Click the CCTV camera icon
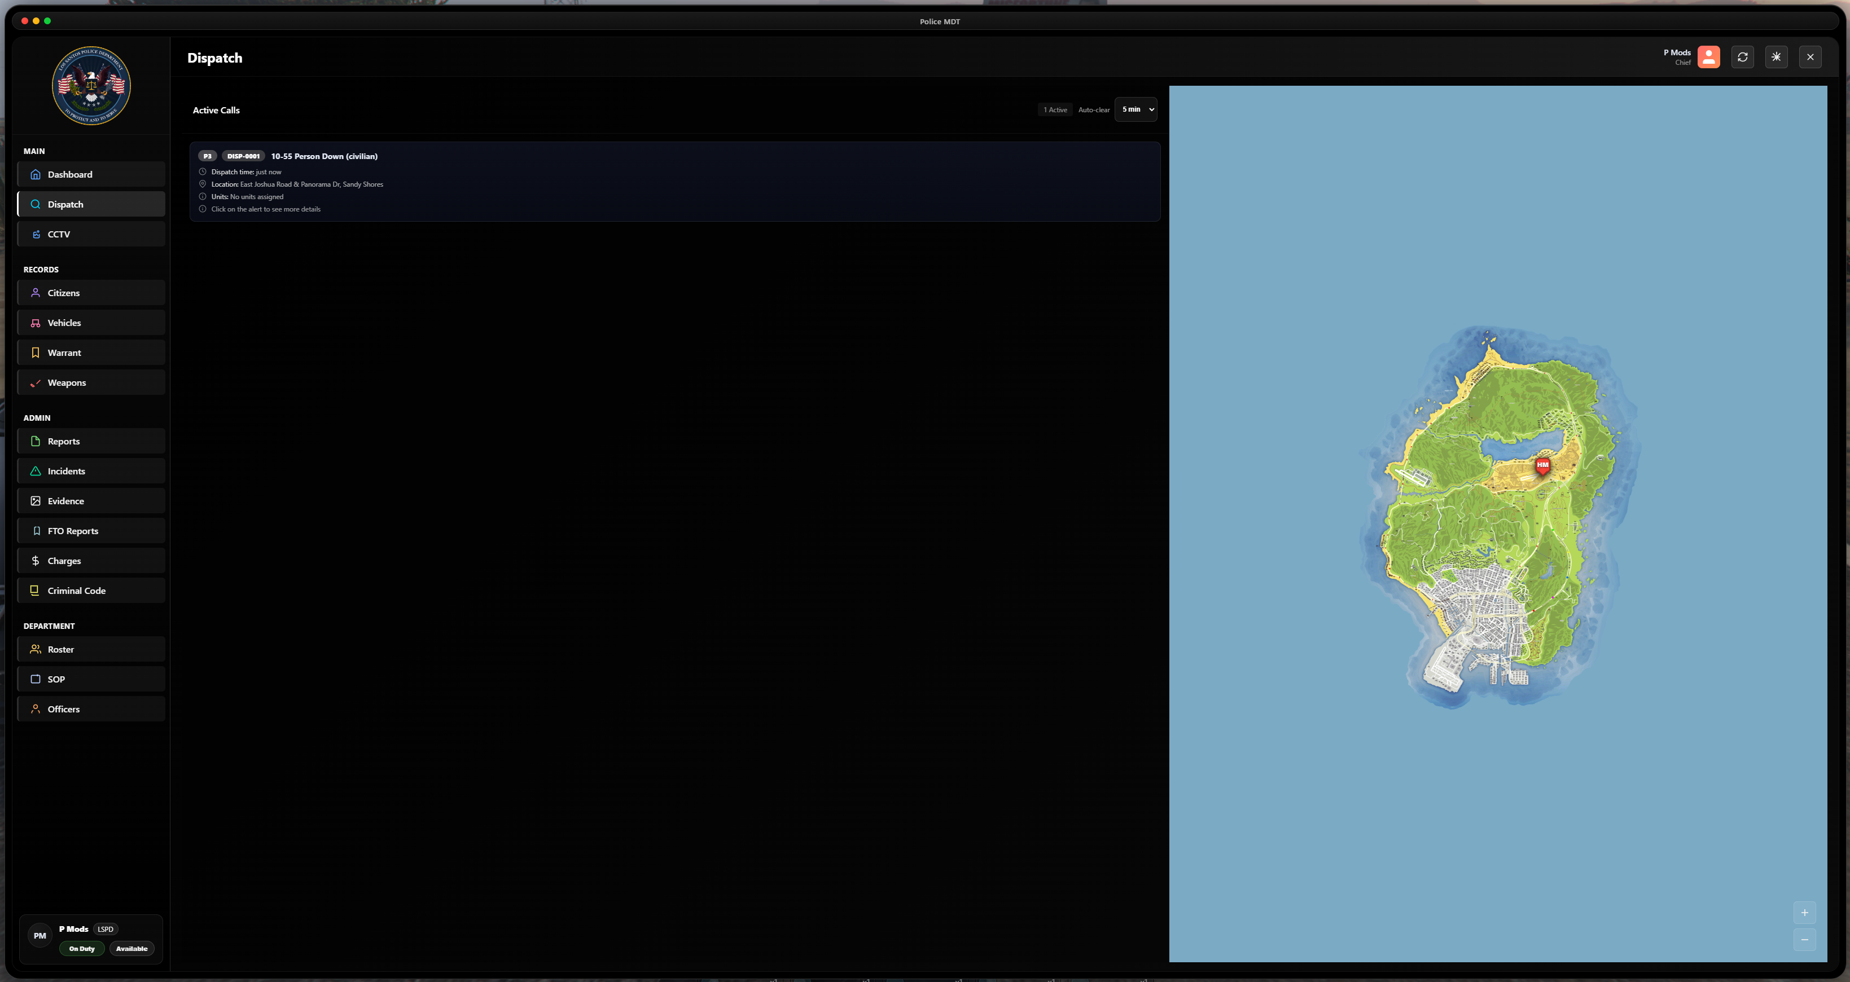 click(x=35, y=234)
